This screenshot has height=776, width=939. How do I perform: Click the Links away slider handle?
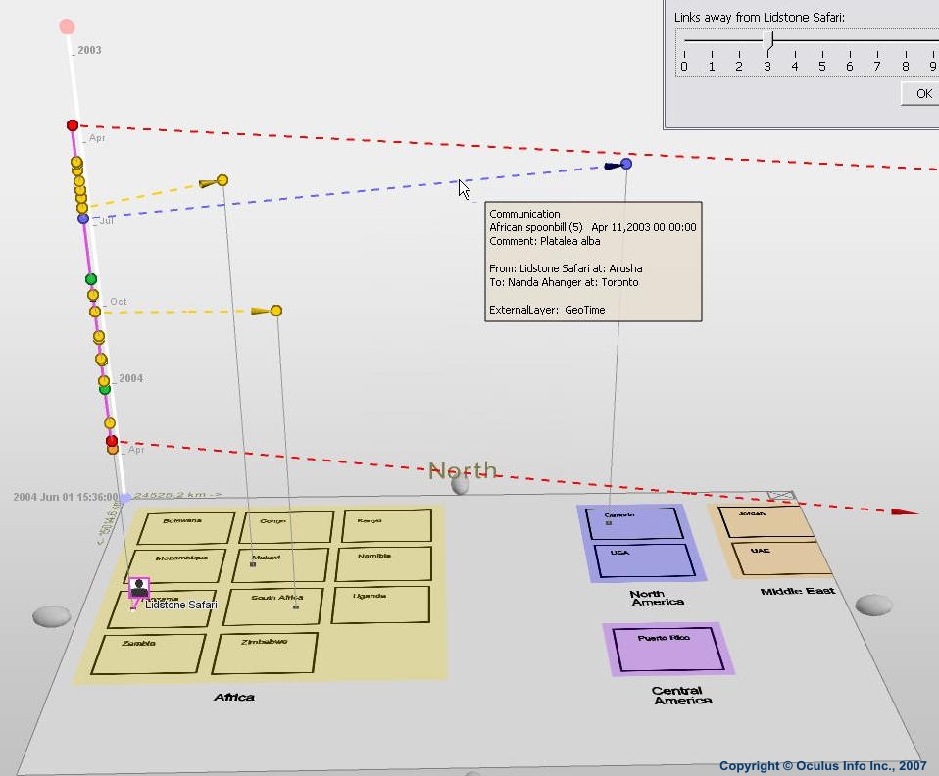click(768, 40)
